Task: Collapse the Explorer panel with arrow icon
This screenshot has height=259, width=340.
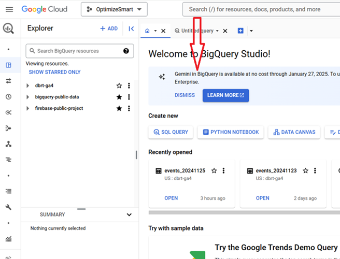Action: click(131, 29)
